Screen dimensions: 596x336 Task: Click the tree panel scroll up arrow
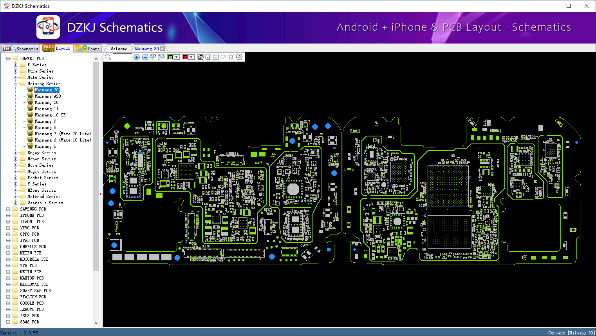point(96,59)
